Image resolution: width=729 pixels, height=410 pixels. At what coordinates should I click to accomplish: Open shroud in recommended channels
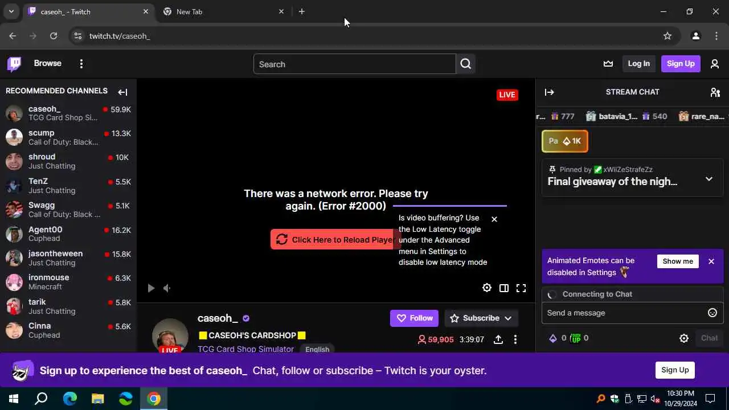[68, 161]
